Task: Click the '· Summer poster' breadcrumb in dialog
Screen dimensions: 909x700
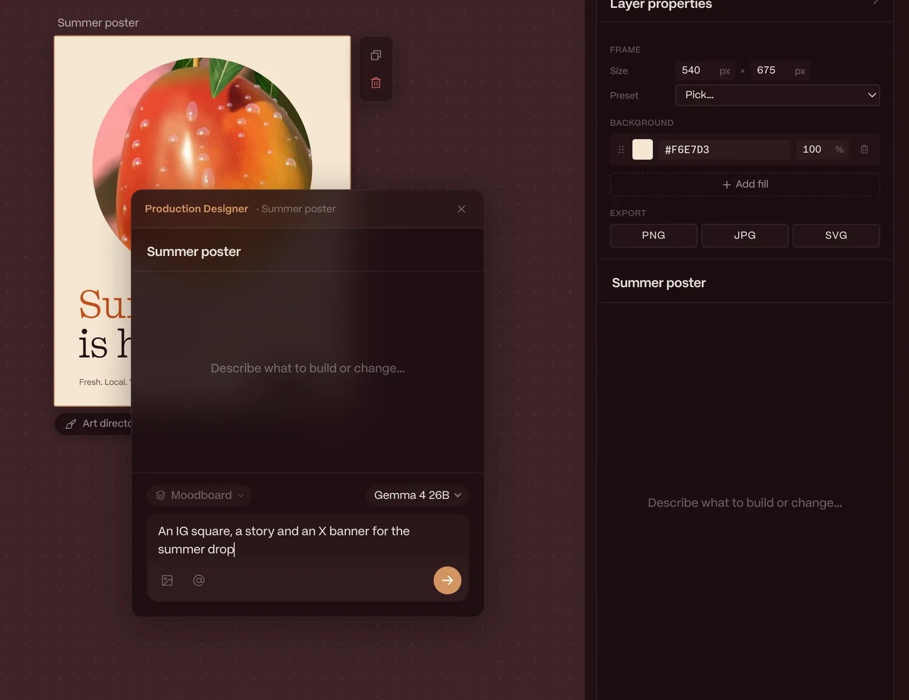Action: tap(296, 209)
